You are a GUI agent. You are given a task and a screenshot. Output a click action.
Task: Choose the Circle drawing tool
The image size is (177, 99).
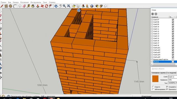11,6
